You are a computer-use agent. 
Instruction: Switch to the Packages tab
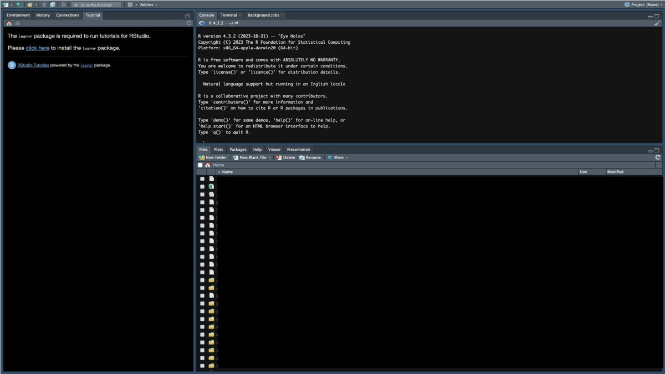[238, 149]
